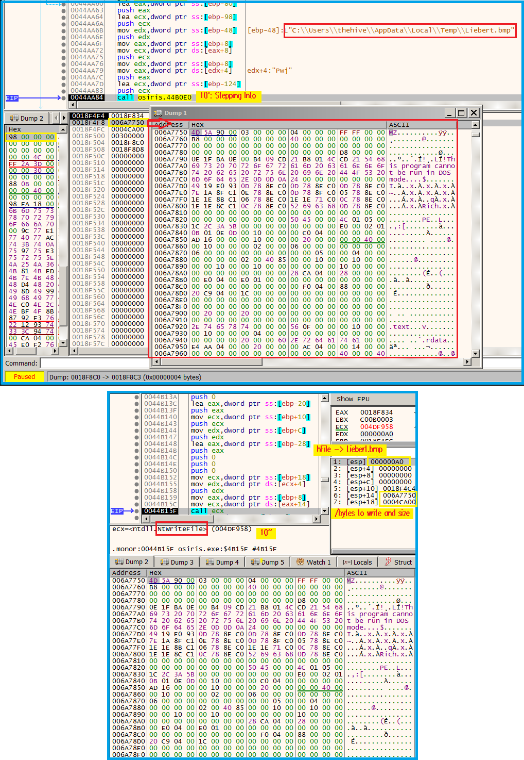
Task: Click the ASCII column header in Dump 1
Action: [399, 125]
